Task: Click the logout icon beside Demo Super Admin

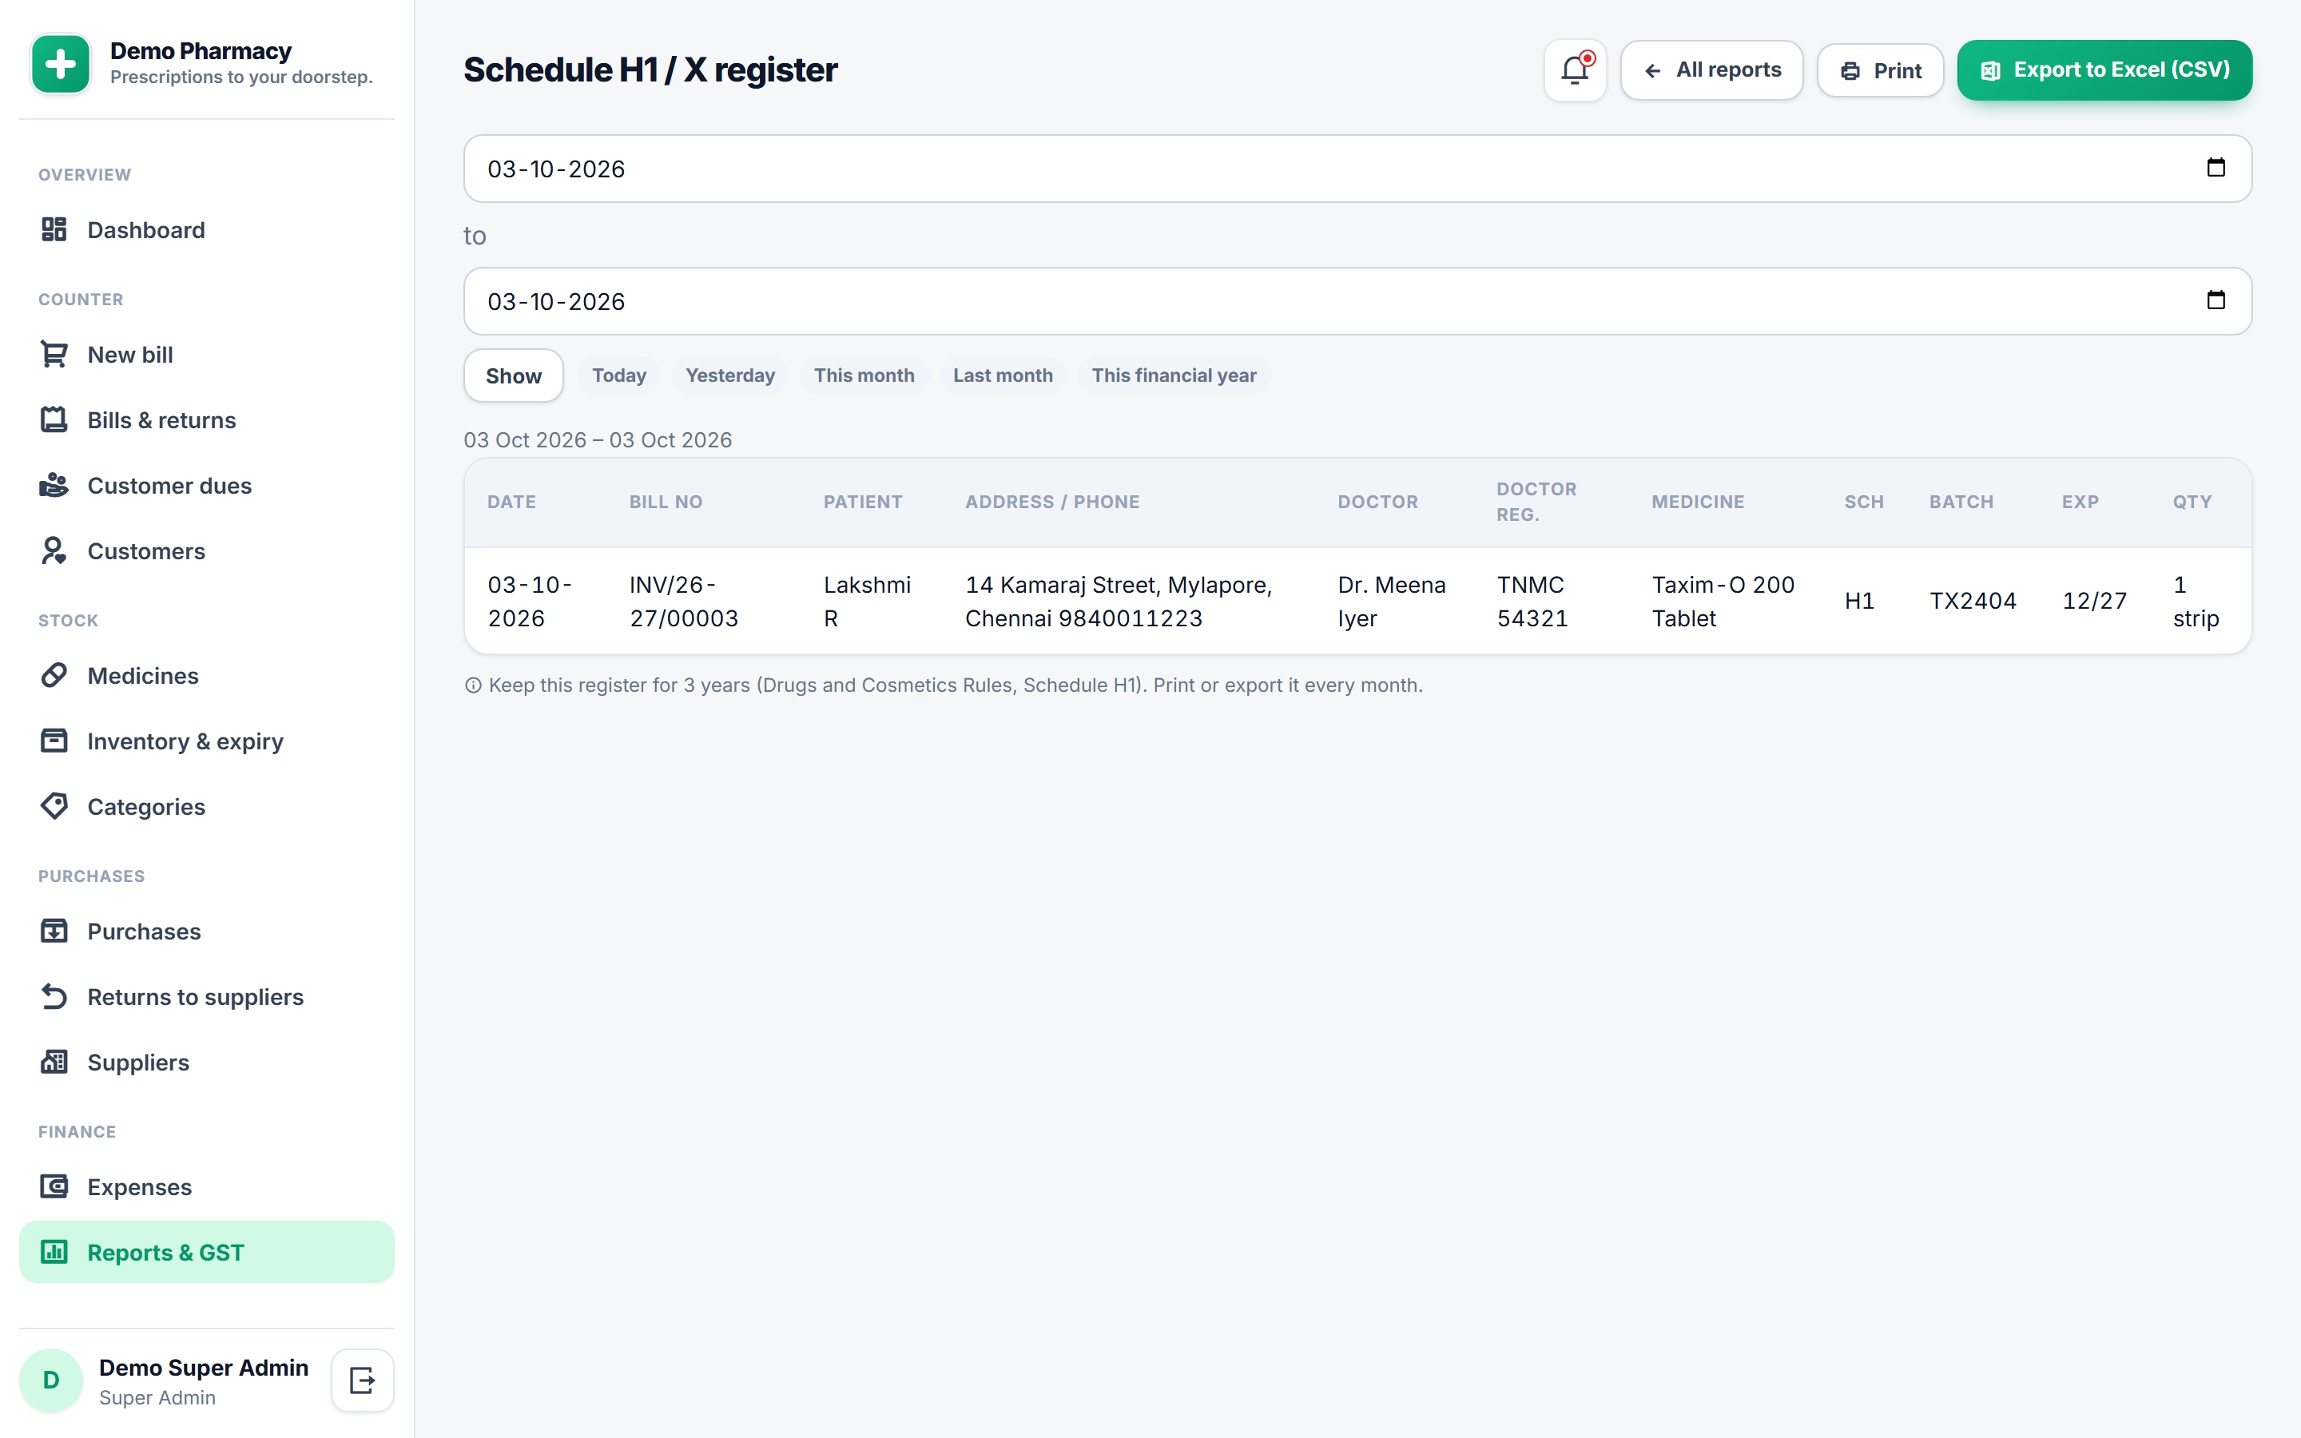Action: point(362,1380)
